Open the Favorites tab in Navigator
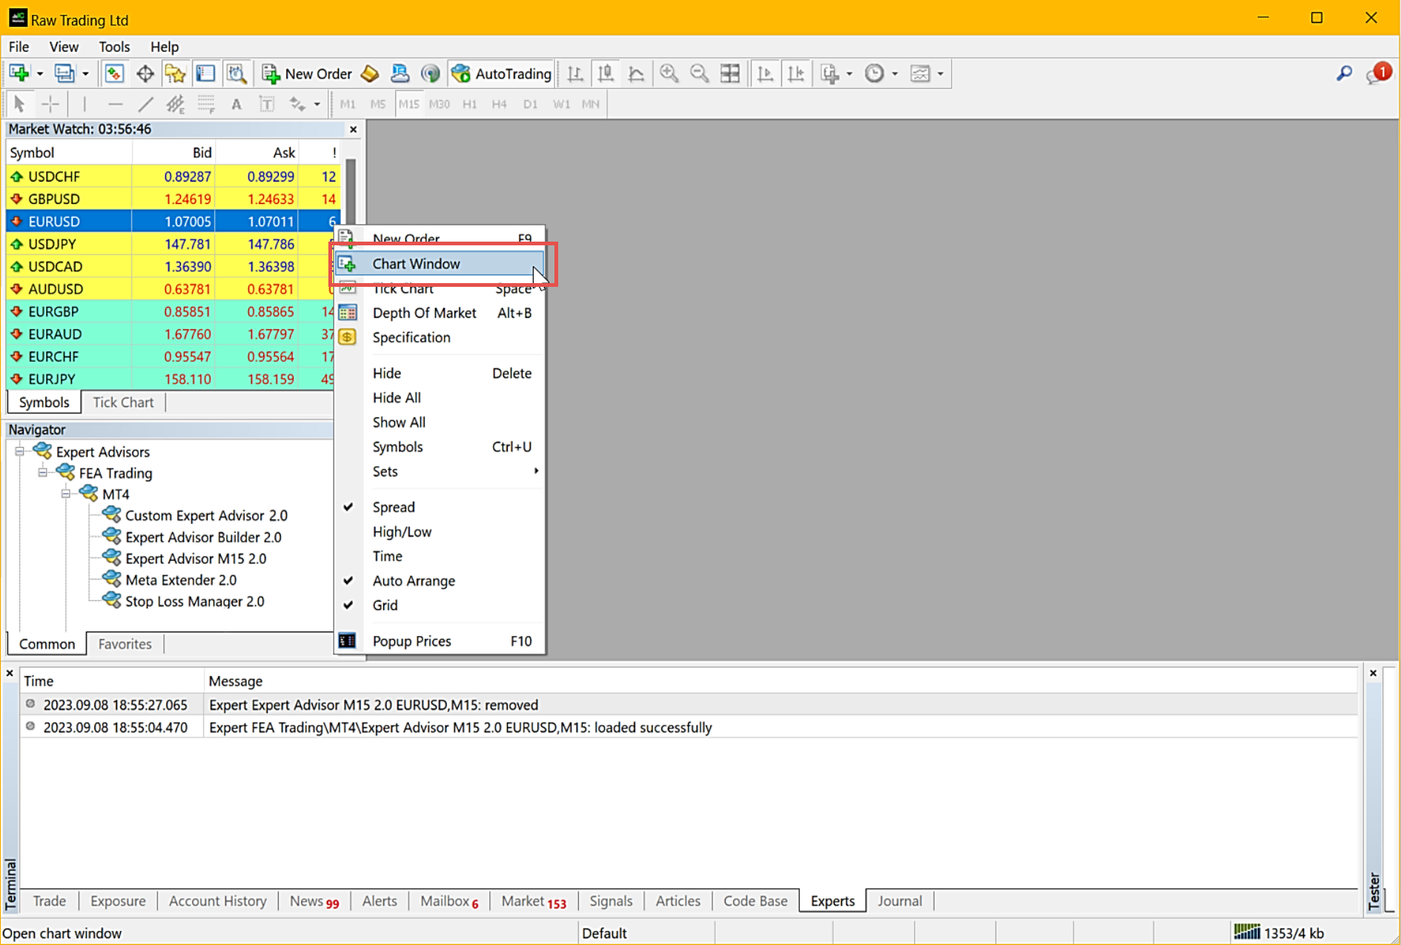Screen dimensions: 1401x945 125,644
